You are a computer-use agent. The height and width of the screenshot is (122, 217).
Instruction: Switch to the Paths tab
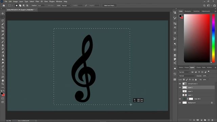pyautogui.click(x=204, y=67)
